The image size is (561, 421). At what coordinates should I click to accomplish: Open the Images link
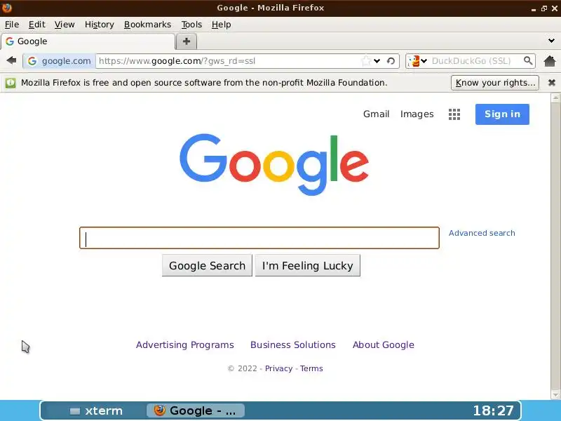(417, 114)
